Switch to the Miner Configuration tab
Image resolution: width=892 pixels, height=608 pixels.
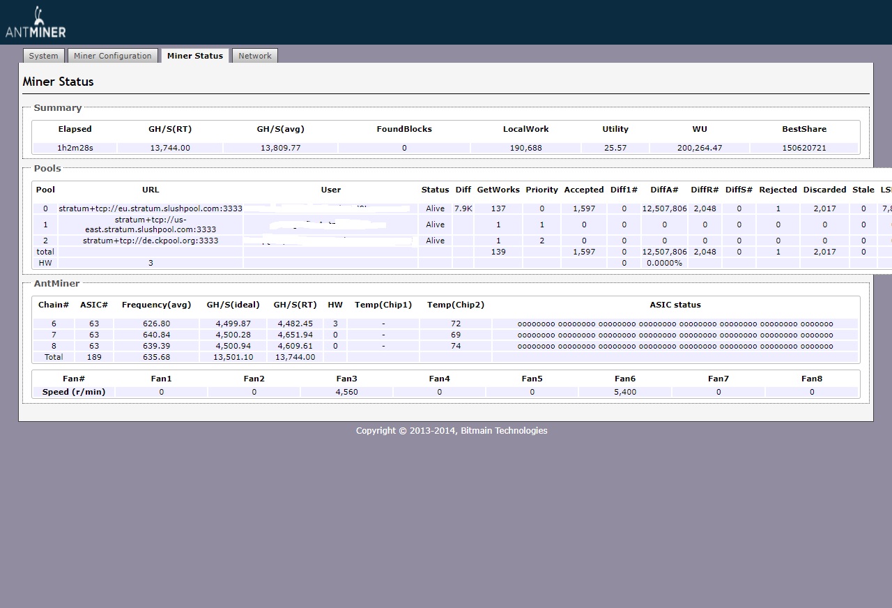coord(112,56)
